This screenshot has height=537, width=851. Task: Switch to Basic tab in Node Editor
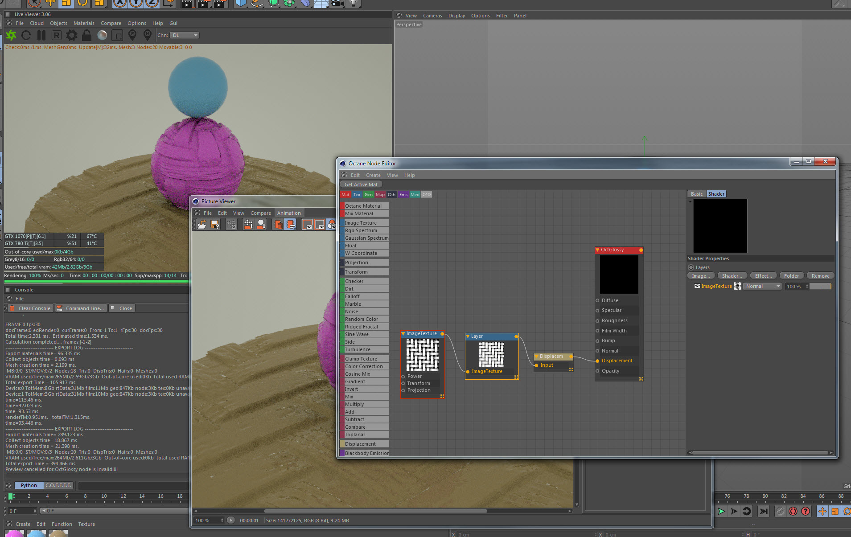[697, 194]
